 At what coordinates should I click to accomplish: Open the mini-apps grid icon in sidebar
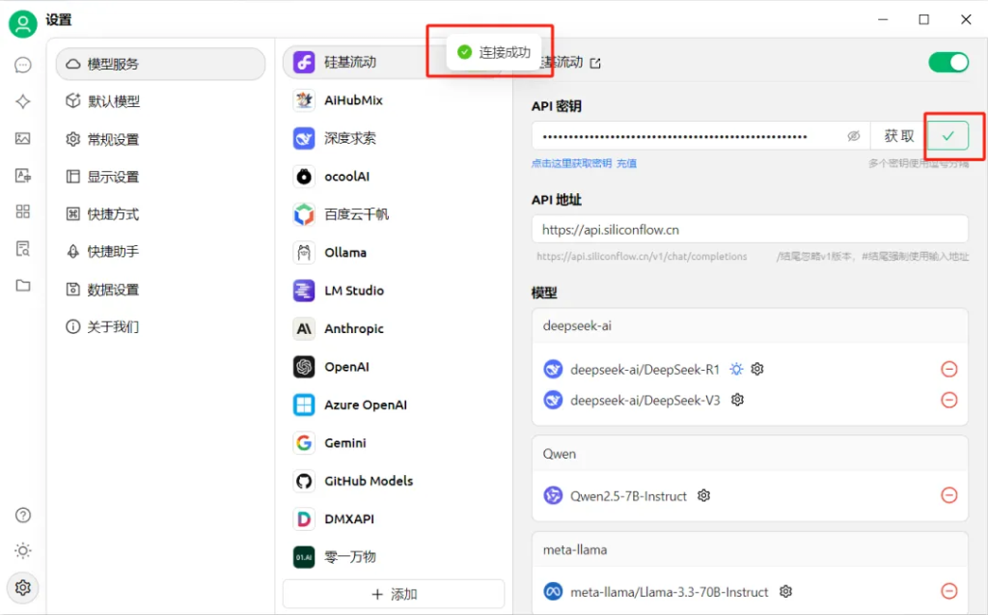tap(22, 211)
